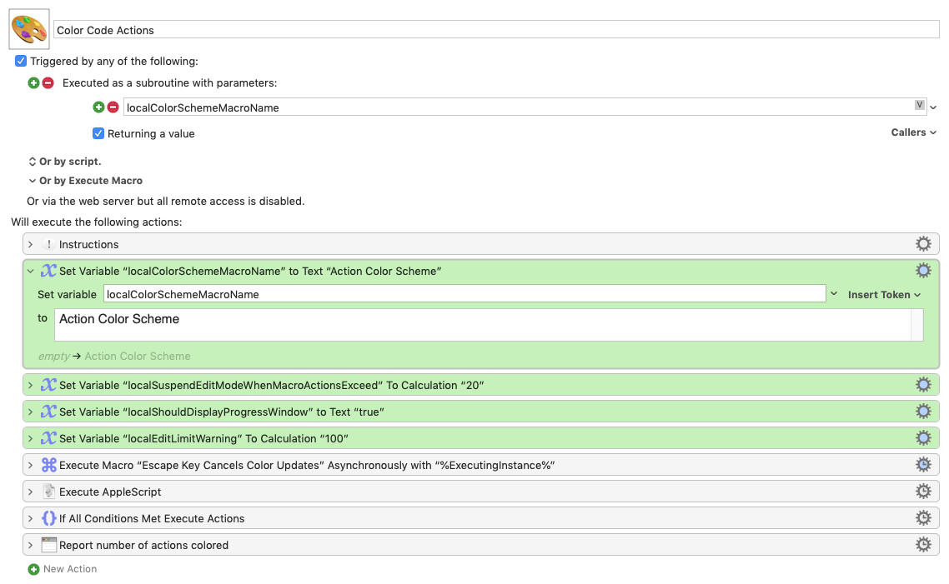Open the gear menu for Execute AppleScript
The height and width of the screenshot is (584, 949).
[923, 491]
